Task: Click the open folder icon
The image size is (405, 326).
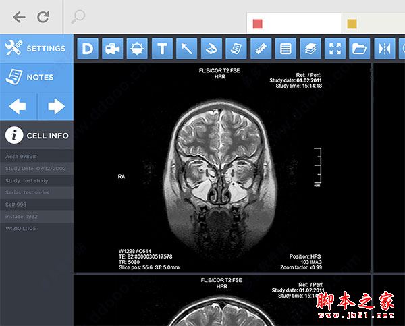Action: tap(360, 49)
